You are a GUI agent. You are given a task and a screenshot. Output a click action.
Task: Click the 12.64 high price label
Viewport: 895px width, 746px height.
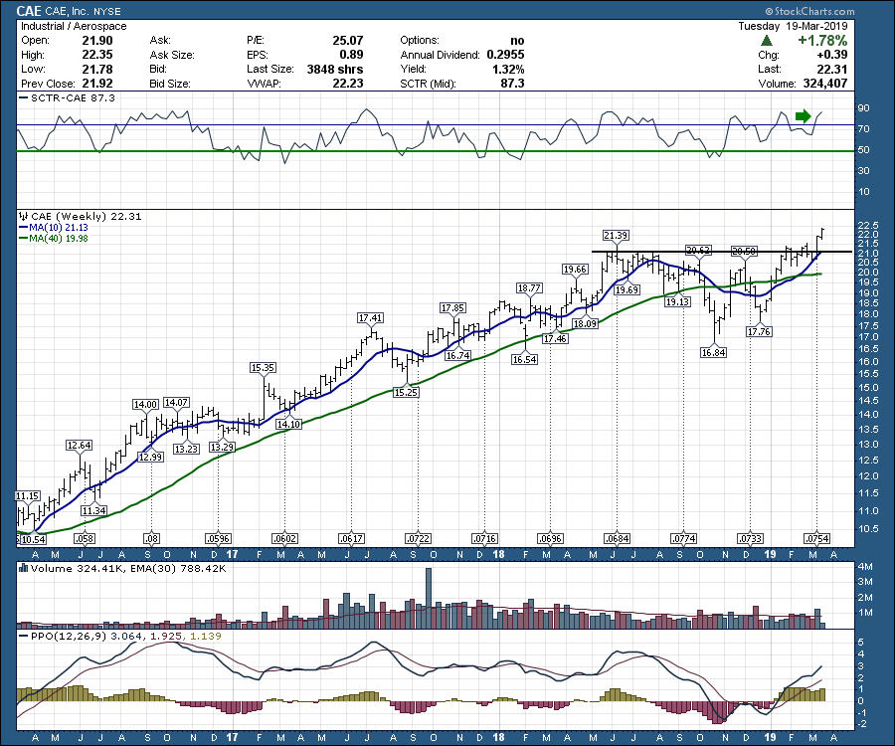[x=79, y=446]
